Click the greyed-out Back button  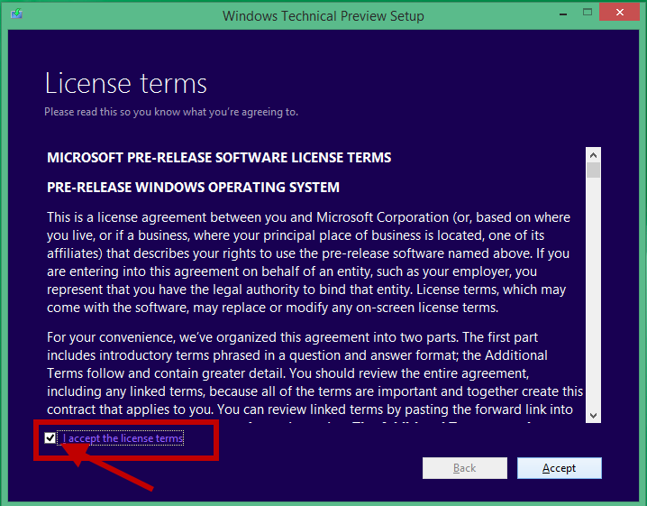pos(465,468)
